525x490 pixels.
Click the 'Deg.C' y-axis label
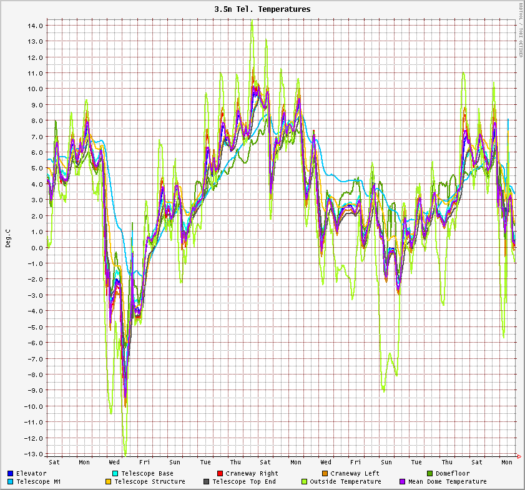8,238
